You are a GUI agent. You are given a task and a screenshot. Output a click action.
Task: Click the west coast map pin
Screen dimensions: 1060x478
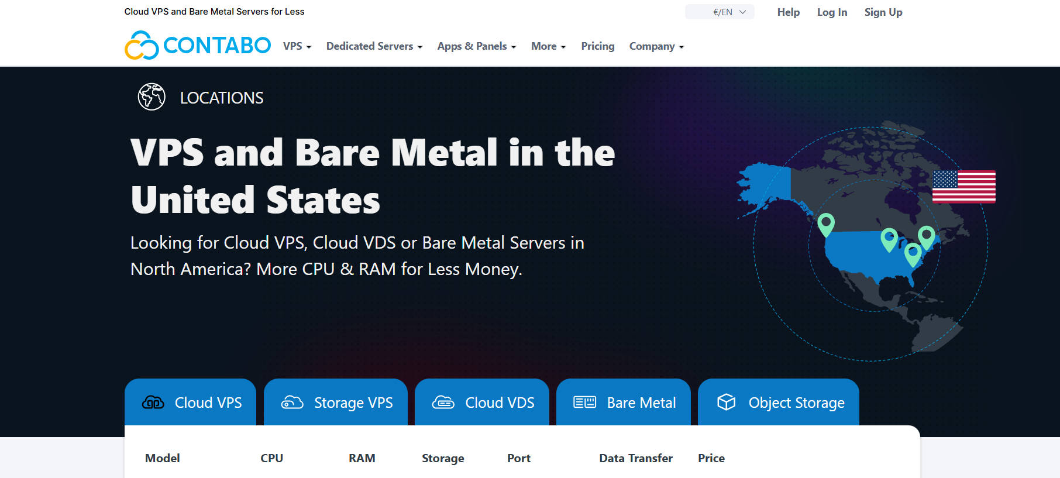click(x=826, y=225)
